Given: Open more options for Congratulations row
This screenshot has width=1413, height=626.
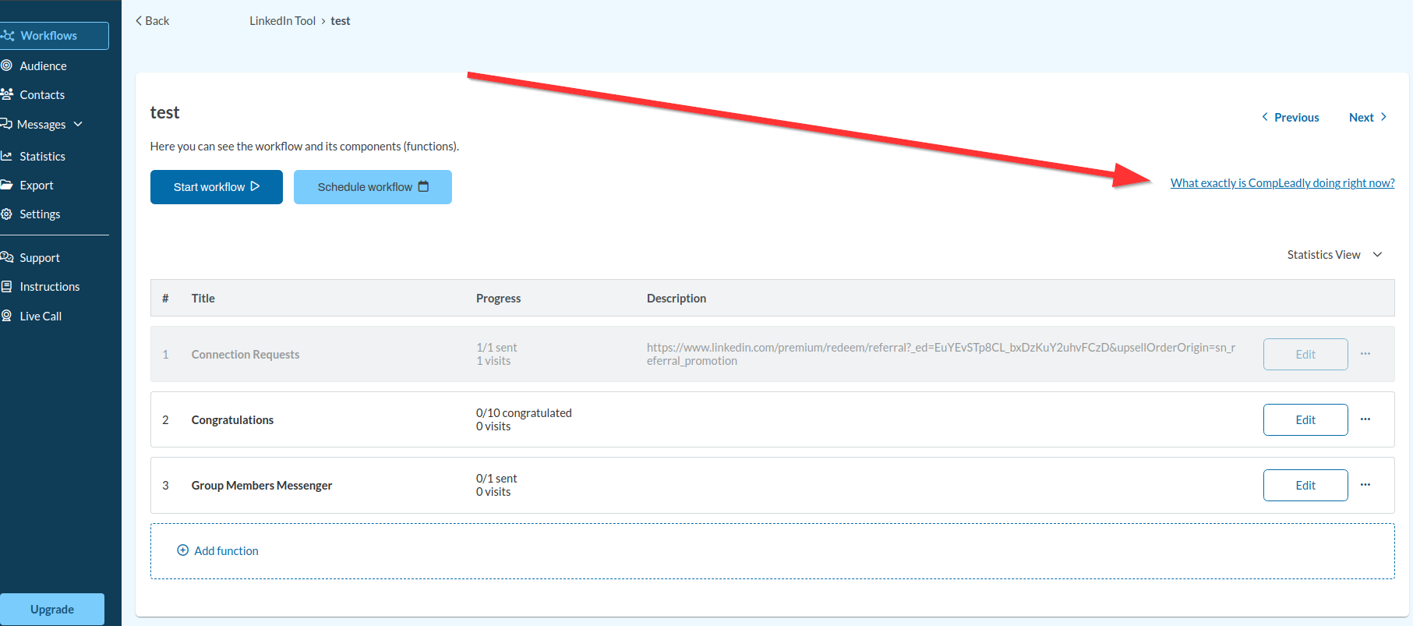Looking at the screenshot, I should coord(1365,419).
